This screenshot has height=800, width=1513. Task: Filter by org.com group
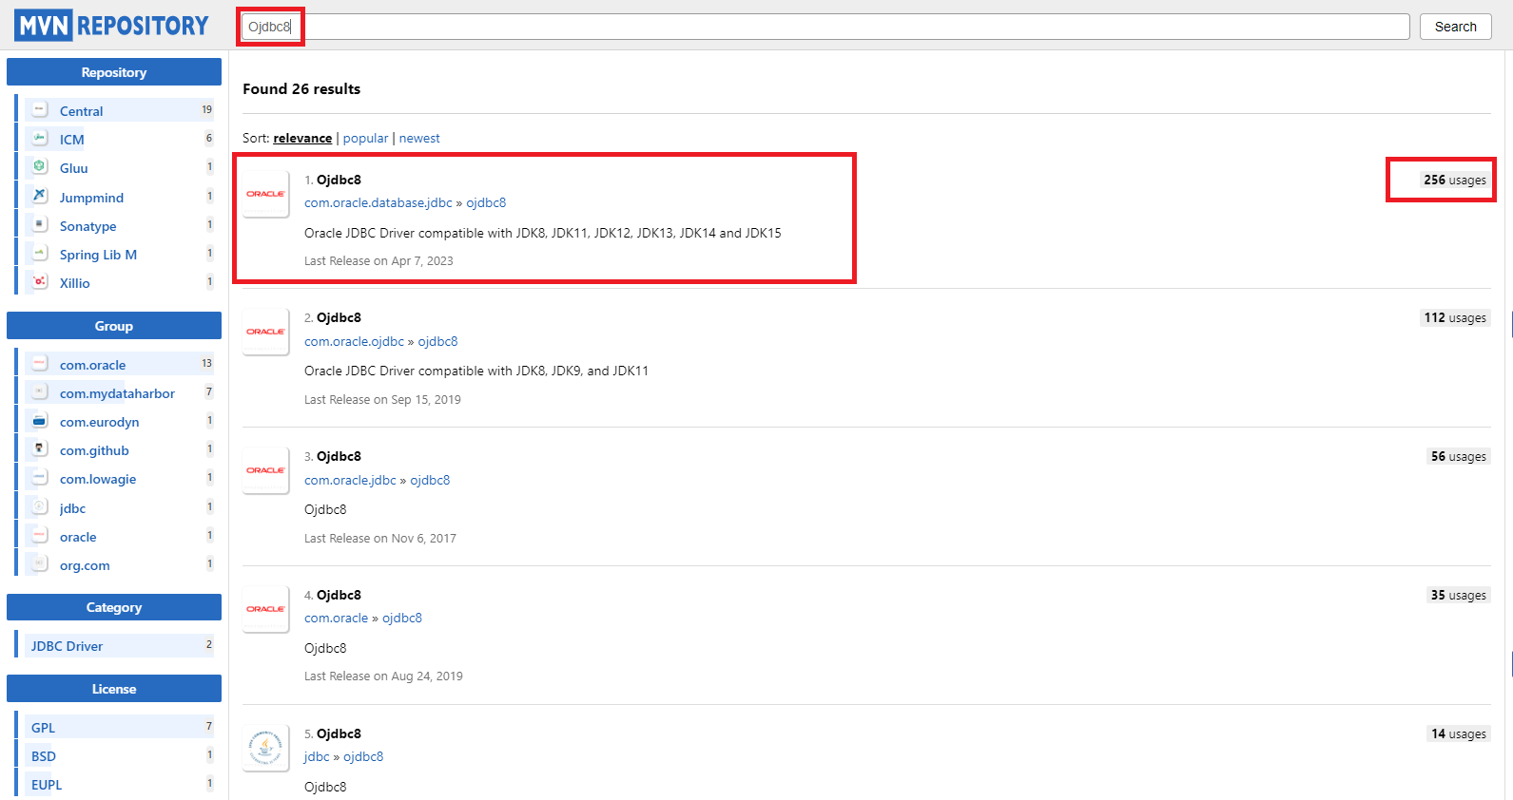85,565
